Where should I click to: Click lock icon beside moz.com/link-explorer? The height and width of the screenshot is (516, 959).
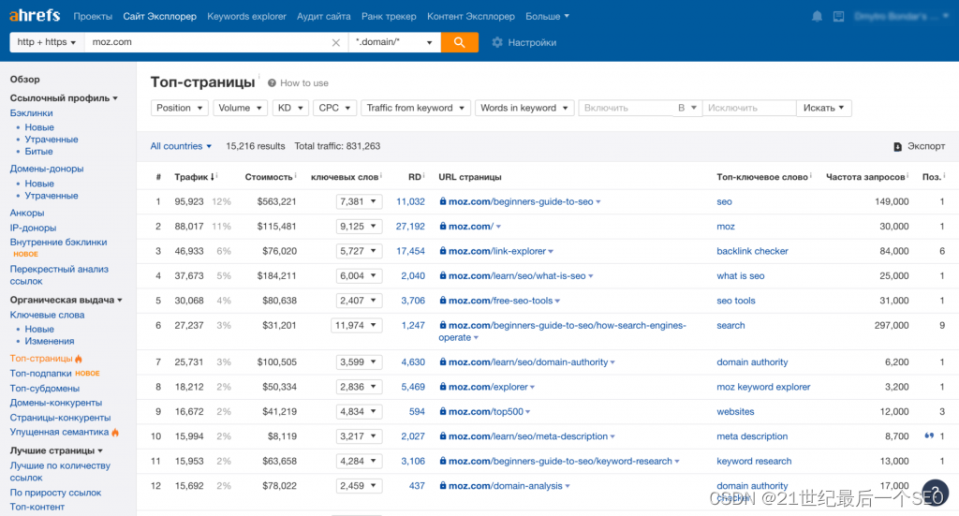(x=443, y=251)
